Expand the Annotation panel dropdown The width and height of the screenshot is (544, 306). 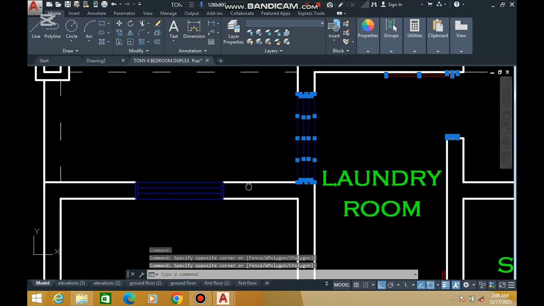[193, 51]
